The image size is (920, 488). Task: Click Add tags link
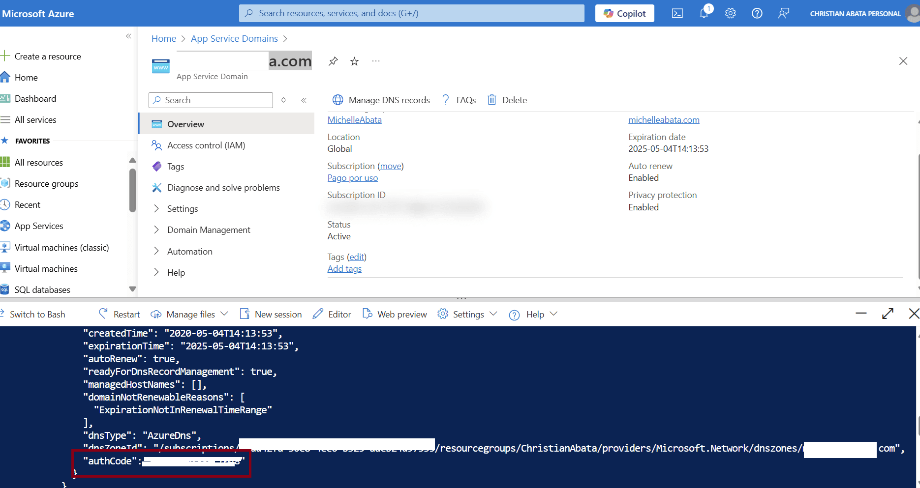344,269
